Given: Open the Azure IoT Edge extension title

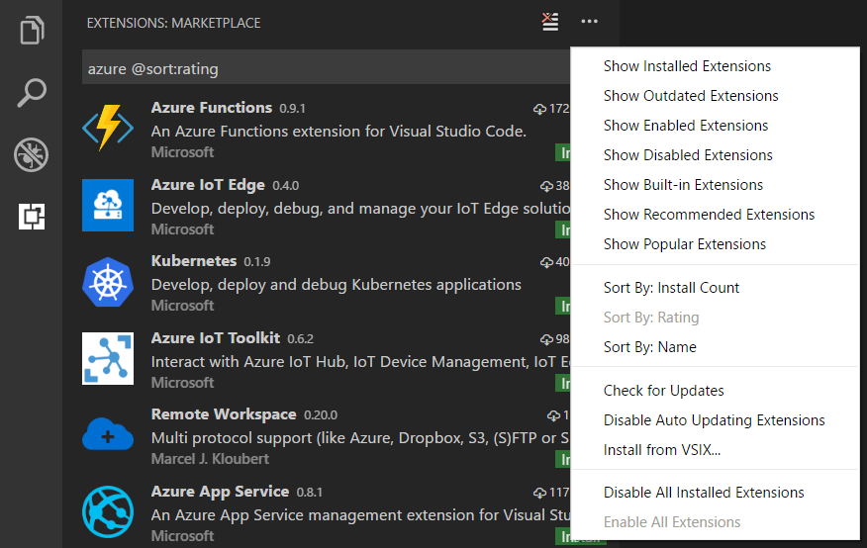Looking at the screenshot, I should [208, 185].
